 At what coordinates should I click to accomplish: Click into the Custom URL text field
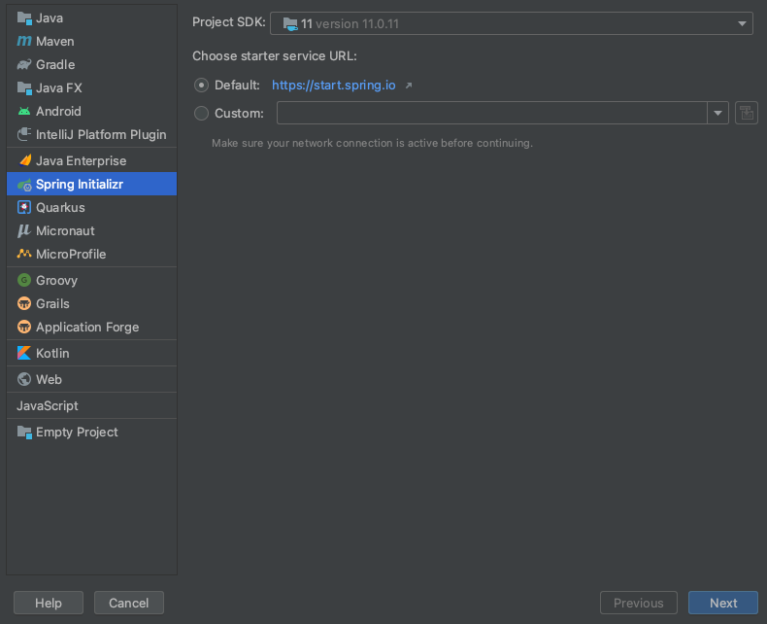pyautogui.click(x=491, y=114)
